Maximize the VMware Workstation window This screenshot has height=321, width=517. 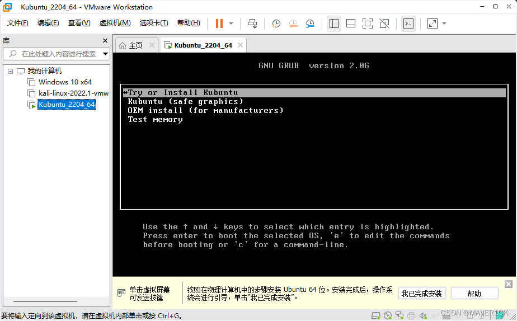click(495, 7)
